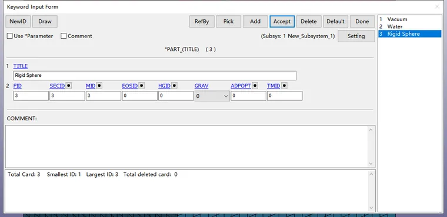Open the TMID field link
447x217 pixels.
(x=273, y=86)
